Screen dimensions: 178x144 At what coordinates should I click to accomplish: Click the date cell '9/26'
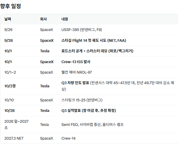8,30
